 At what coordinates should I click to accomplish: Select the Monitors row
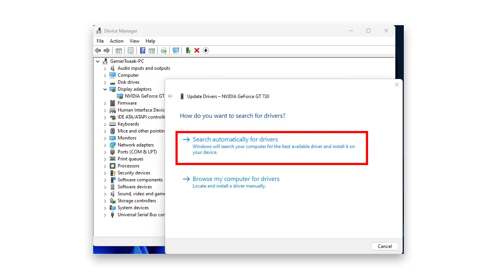tap(127, 138)
